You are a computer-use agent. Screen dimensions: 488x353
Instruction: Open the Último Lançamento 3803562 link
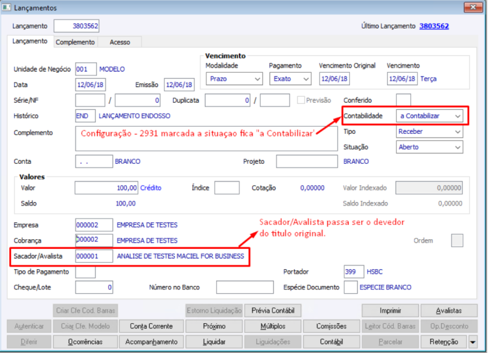434,26
